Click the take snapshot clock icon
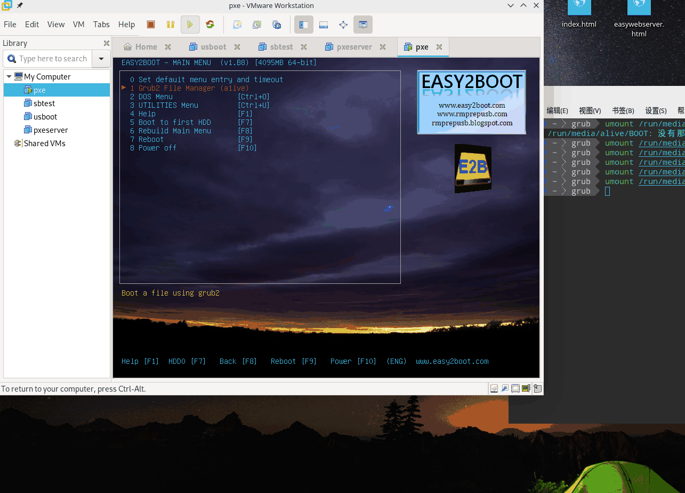 pos(237,25)
